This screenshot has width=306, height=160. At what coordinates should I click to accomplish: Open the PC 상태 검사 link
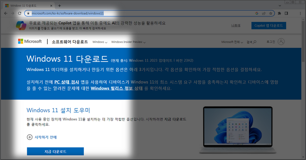point(67,82)
